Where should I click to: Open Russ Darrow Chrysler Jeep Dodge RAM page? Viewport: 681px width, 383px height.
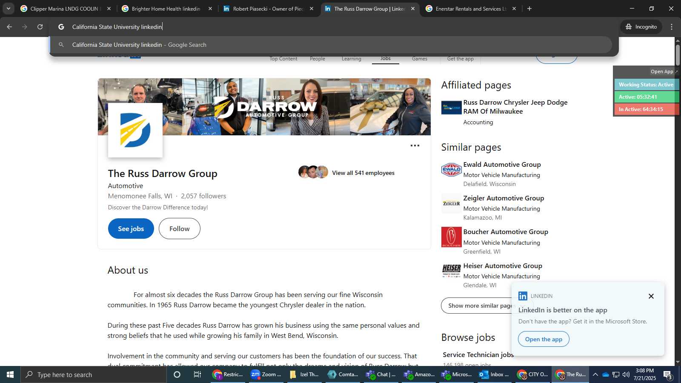click(x=515, y=107)
